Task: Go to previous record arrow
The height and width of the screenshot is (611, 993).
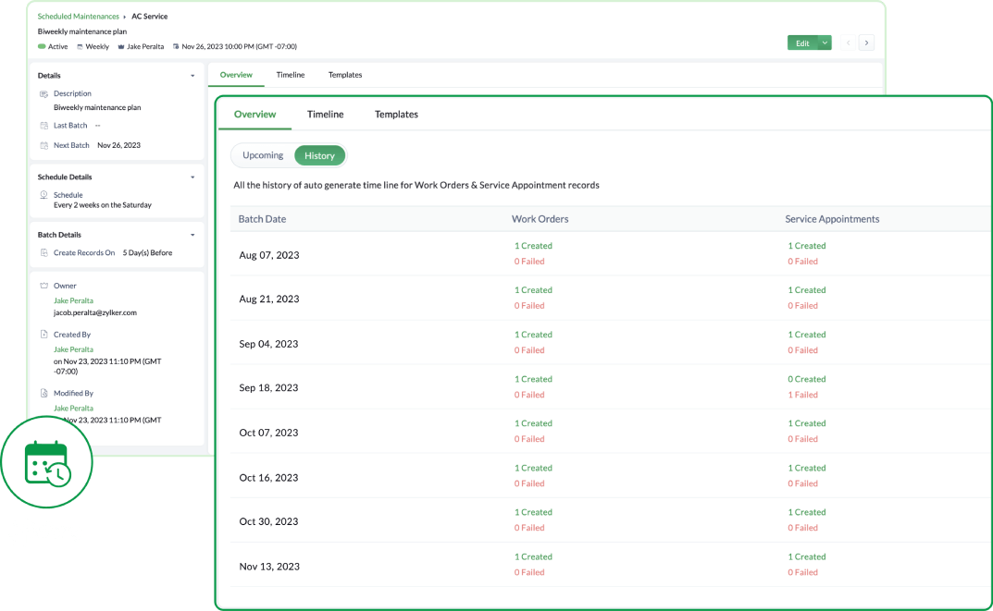Action: pos(848,43)
